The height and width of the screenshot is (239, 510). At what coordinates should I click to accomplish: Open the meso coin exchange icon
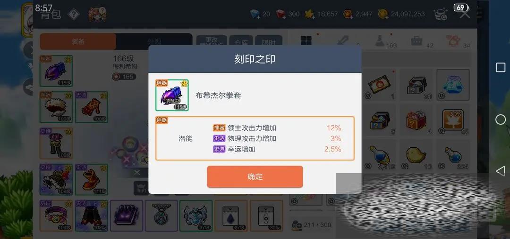pyautogui.click(x=441, y=14)
